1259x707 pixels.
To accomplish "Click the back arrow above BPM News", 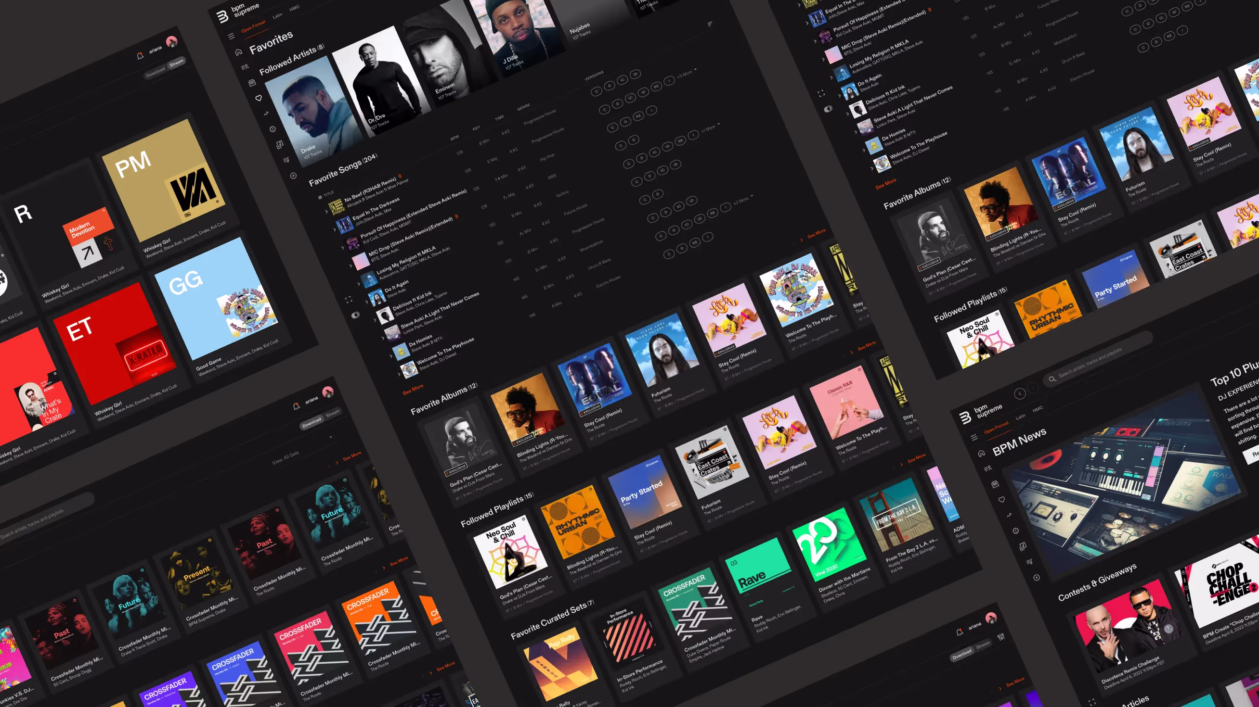I will click(x=1020, y=393).
